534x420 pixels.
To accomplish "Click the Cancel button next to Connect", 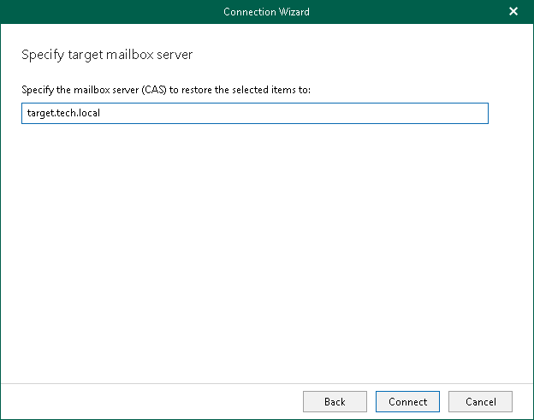I will [x=480, y=401].
